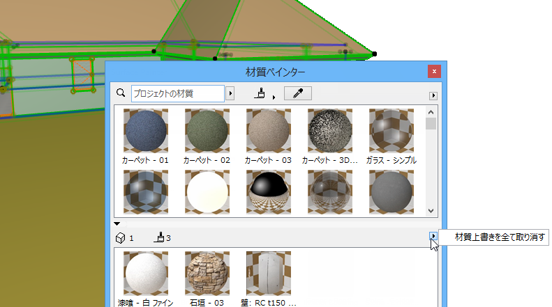Screen dimensions: 552x307
Task: Collapse the lower panel disclosure triangle
Action: click(x=117, y=223)
